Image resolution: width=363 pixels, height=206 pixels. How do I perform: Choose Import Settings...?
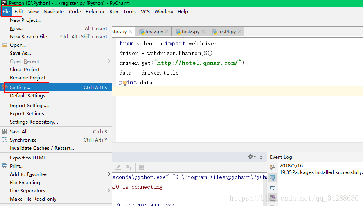click(x=56, y=105)
